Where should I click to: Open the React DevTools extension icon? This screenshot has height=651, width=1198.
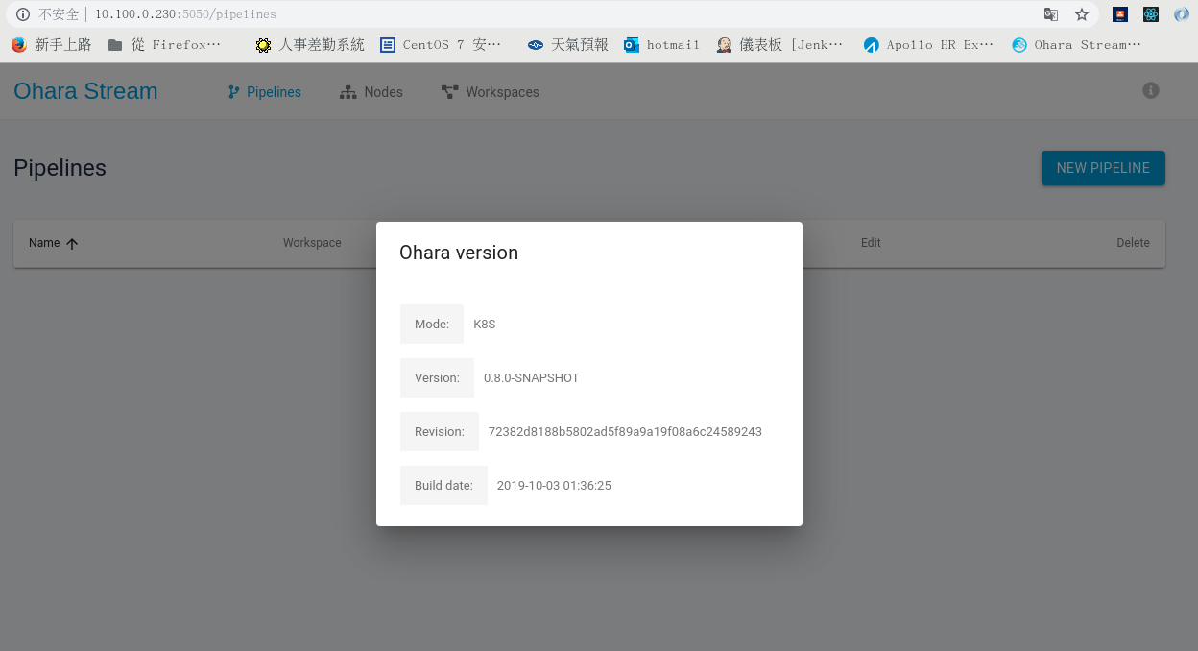click(1151, 14)
